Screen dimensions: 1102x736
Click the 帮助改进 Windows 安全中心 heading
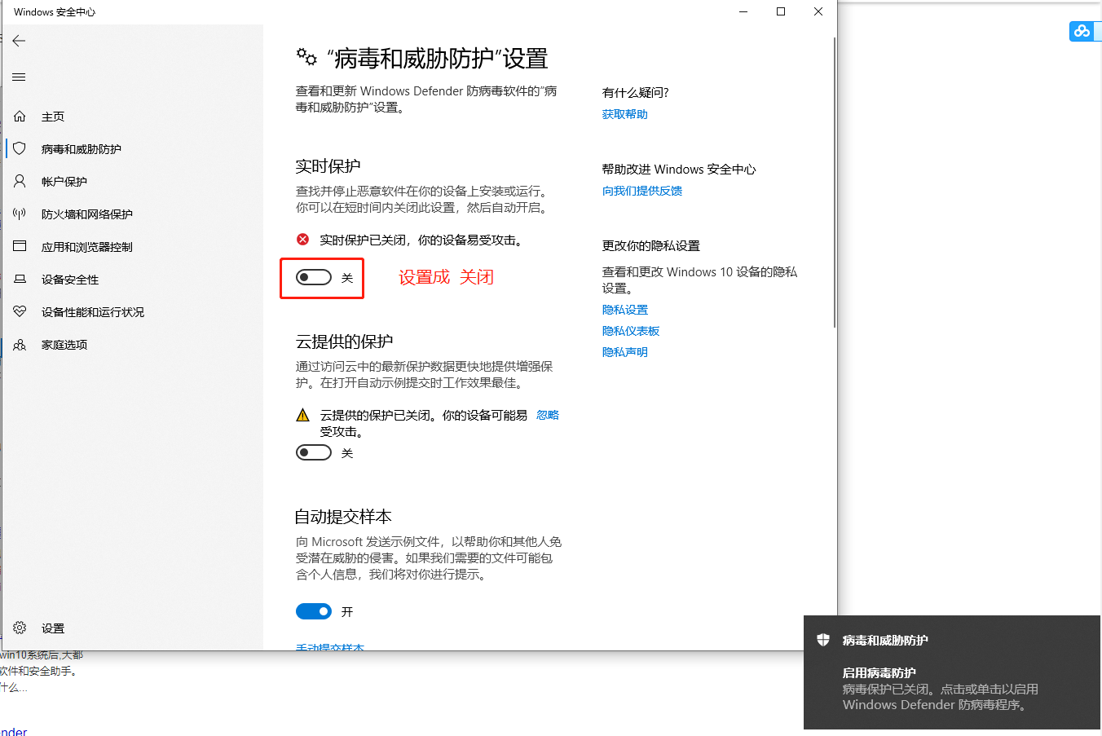[679, 170]
